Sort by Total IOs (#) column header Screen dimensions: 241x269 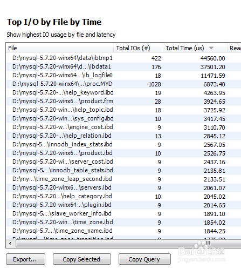pos(138,48)
